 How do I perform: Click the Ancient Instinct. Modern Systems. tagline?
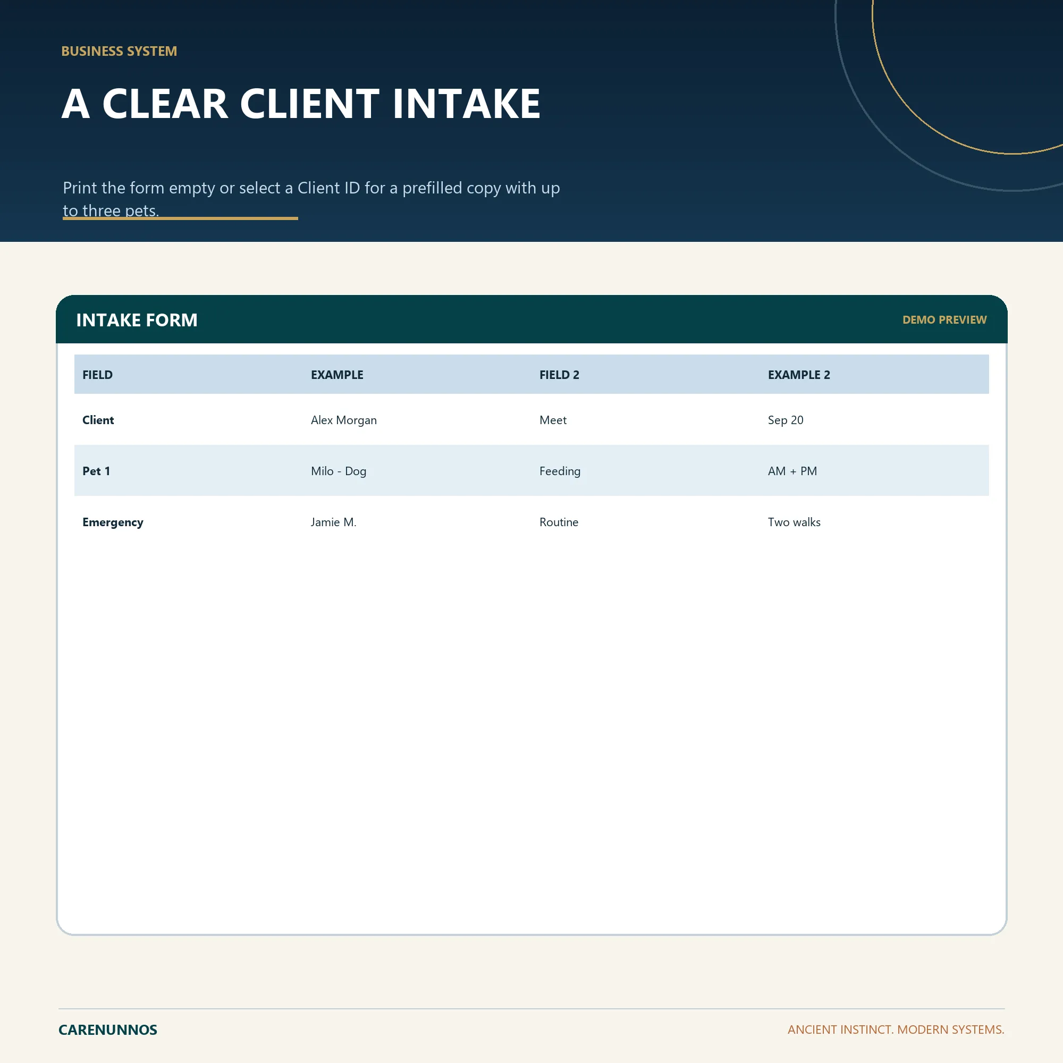(x=896, y=1030)
